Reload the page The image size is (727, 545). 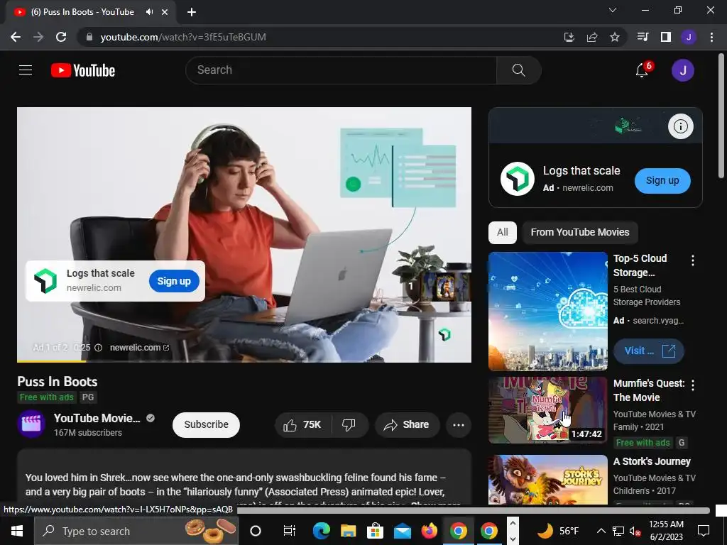pyautogui.click(x=61, y=37)
